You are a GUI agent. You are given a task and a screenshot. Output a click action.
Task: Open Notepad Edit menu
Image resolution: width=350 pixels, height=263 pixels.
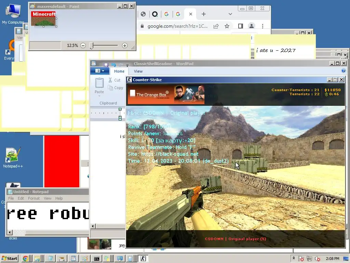pyautogui.click(x=21, y=198)
